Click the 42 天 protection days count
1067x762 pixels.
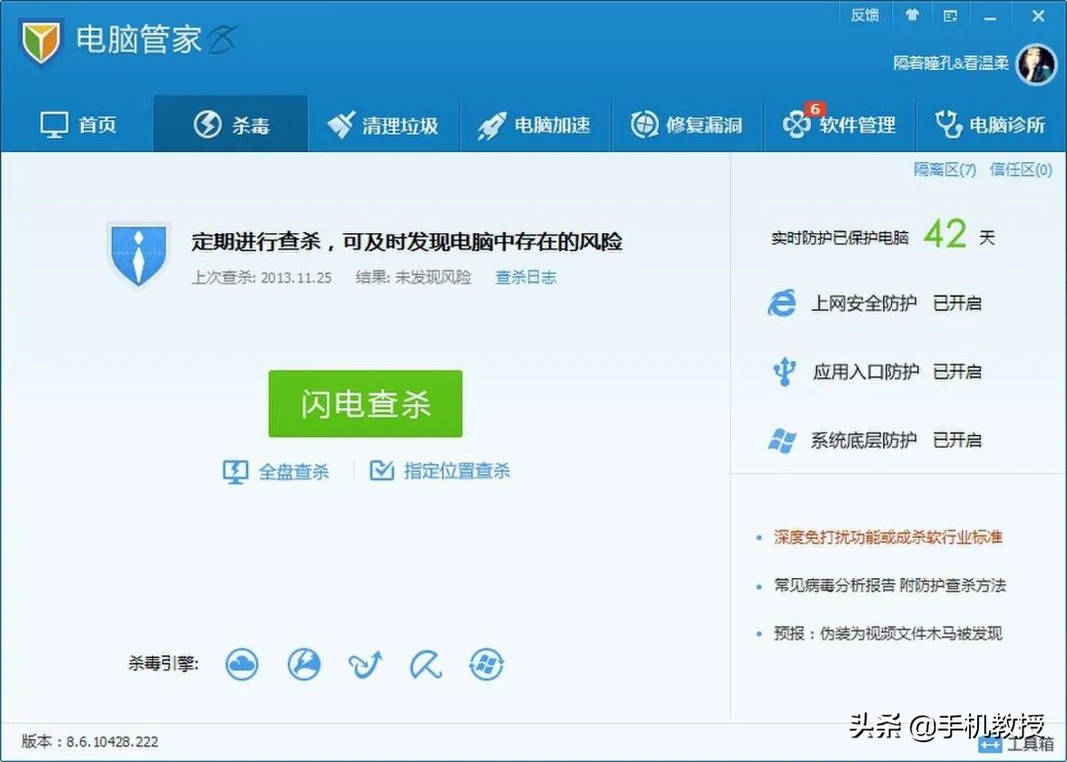tap(959, 235)
